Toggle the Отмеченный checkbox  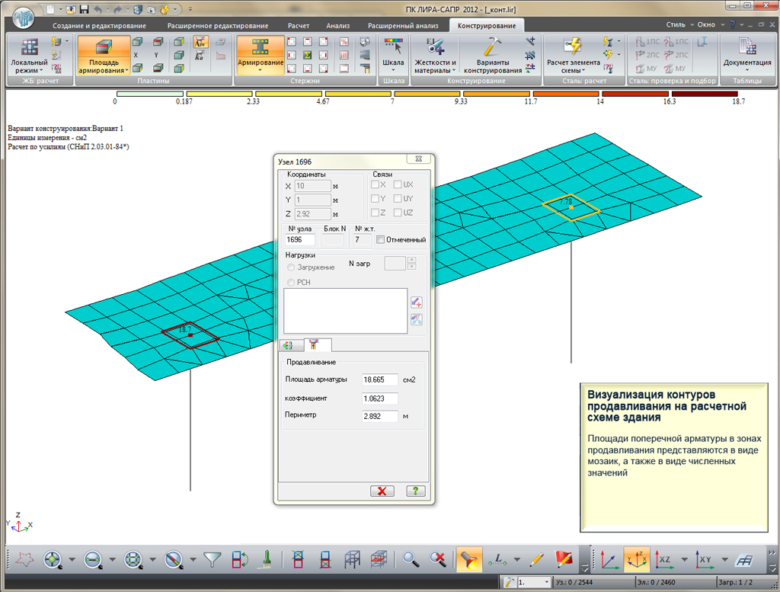coord(380,240)
